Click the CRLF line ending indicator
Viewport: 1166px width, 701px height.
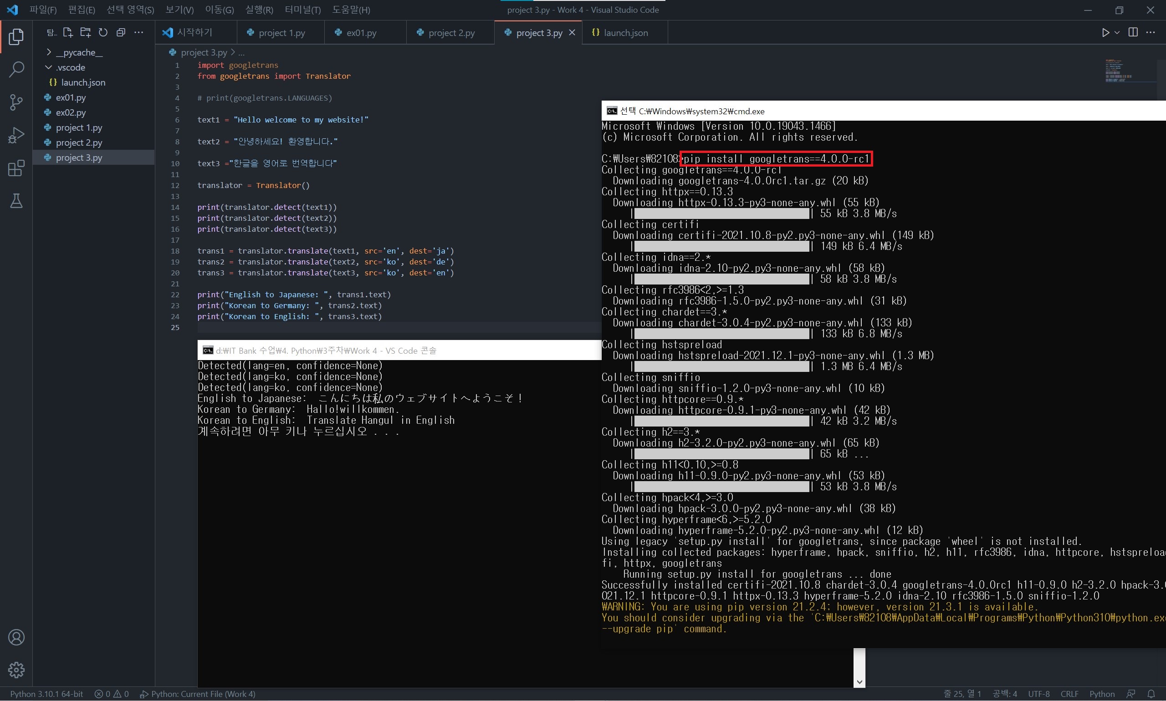[x=1069, y=694]
